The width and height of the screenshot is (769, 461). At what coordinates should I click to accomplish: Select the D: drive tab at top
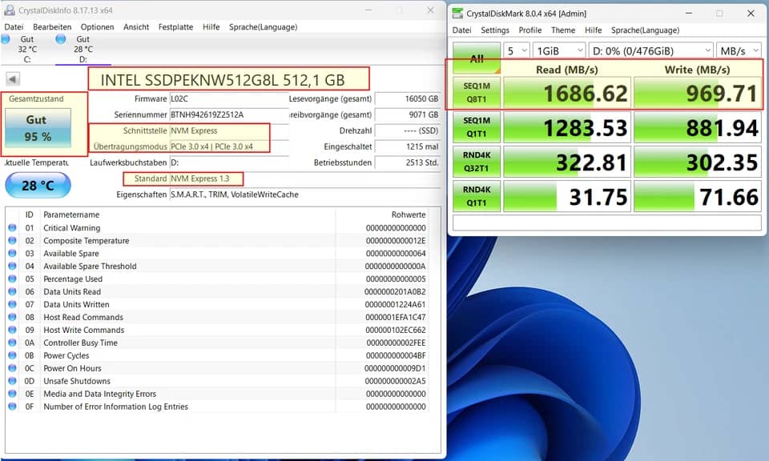[x=83, y=49]
